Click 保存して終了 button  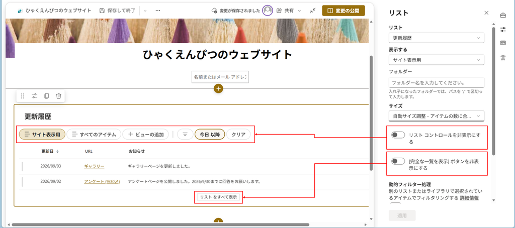(x=118, y=11)
